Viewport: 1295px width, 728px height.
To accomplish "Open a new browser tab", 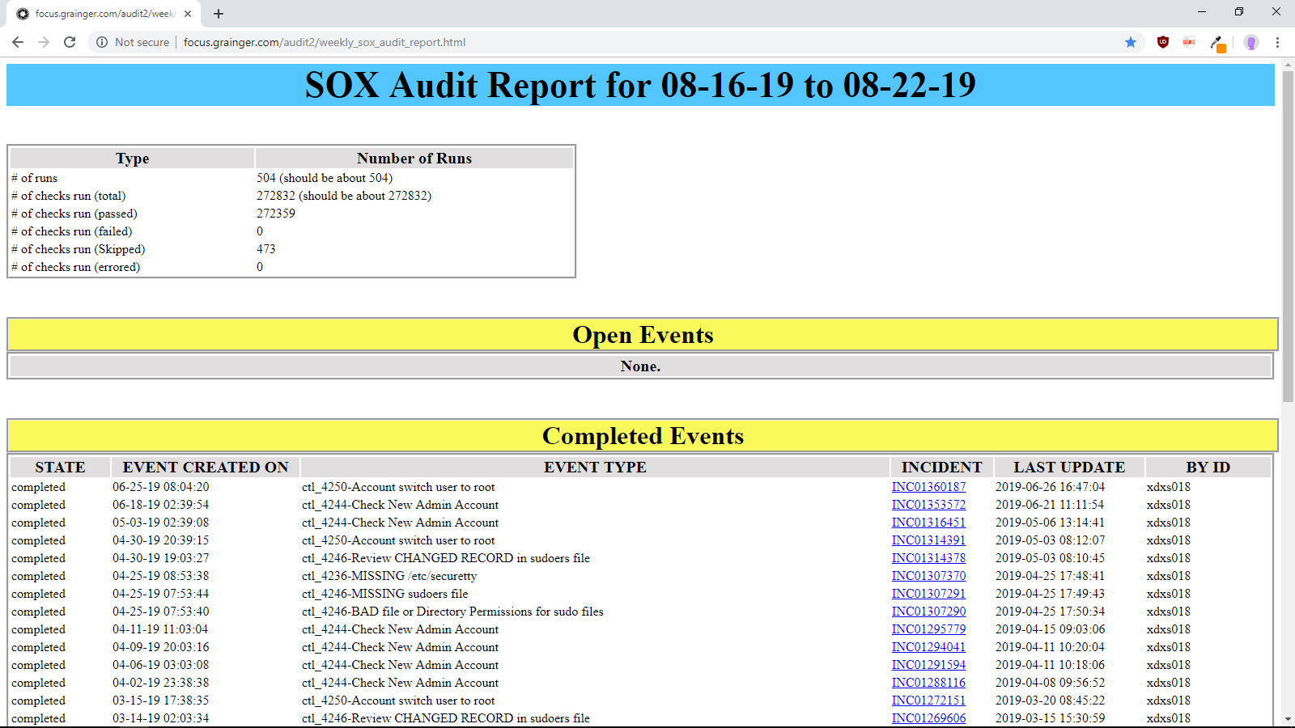I will (219, 14).
